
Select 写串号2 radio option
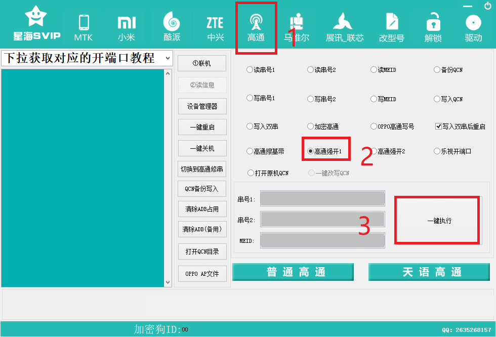pos(321,99)
